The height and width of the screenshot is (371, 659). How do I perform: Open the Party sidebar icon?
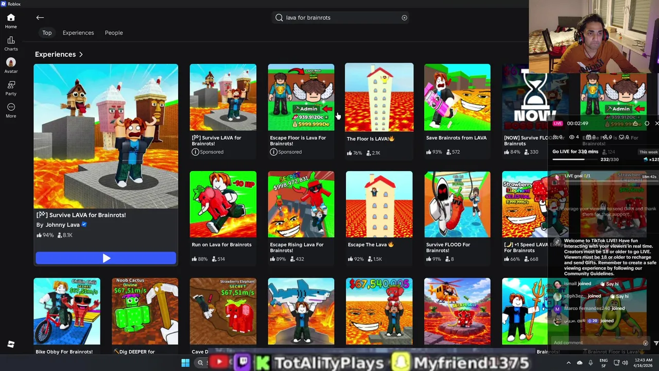click(11, 88)
